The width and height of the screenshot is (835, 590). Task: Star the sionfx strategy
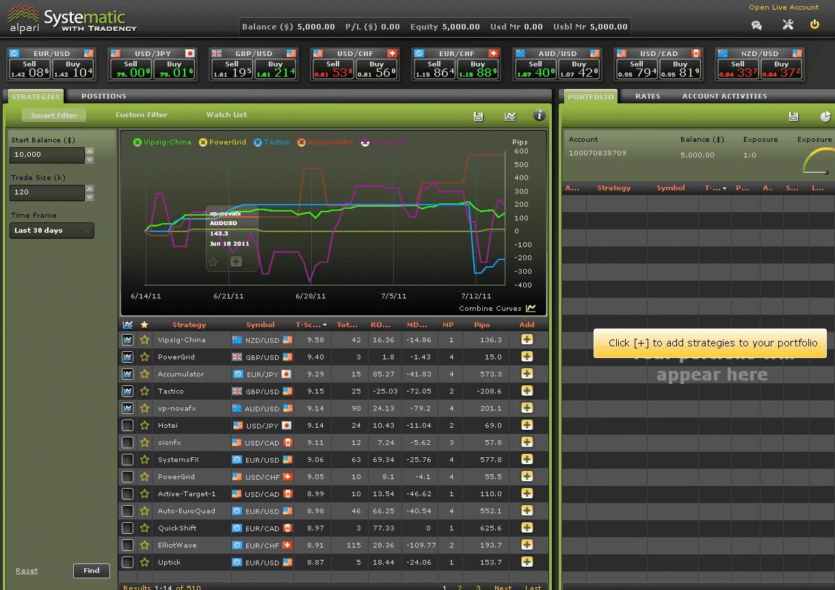(144, 442)
